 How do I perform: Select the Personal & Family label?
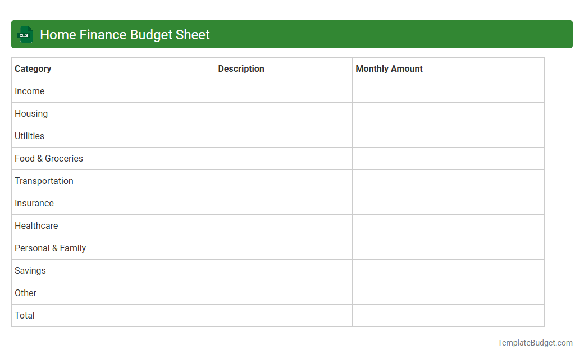click(50, 248)
